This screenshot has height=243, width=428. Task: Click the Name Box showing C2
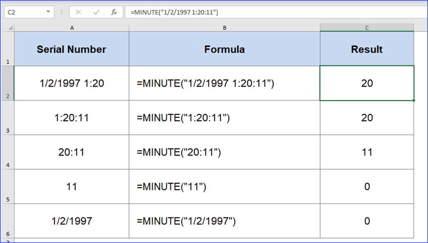pyautogui.click(x=21, y=12)
